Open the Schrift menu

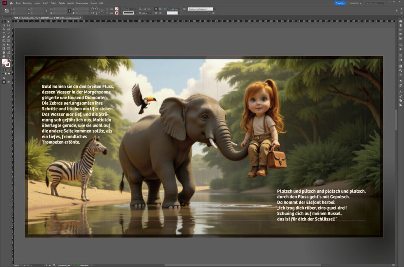45,3
